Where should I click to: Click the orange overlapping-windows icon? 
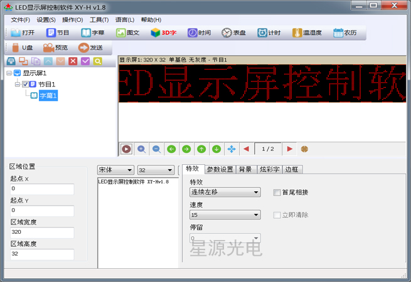point(23,61)
